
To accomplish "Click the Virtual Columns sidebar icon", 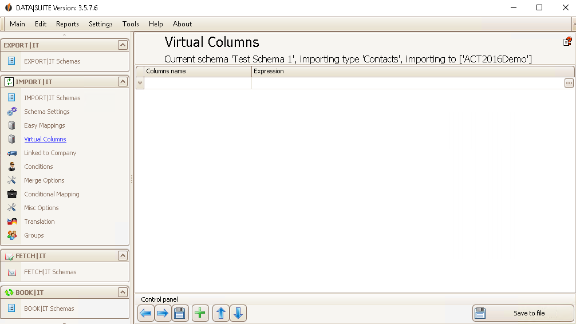I will click(x=12, y=139).
